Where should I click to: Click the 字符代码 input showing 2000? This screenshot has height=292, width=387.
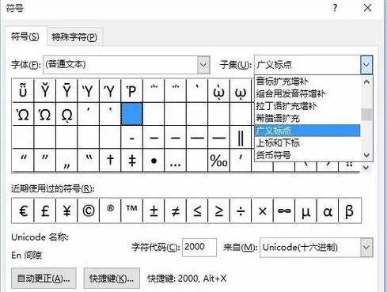(x=199, y=247)
